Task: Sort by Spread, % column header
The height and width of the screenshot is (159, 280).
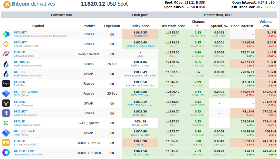Action: (x=219, y=26)
